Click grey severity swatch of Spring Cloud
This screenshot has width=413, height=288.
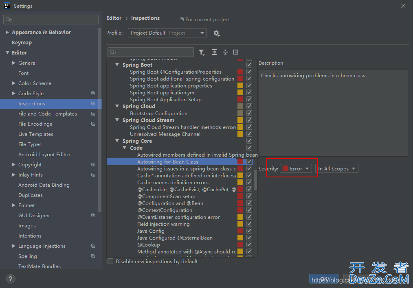(240, 106)
